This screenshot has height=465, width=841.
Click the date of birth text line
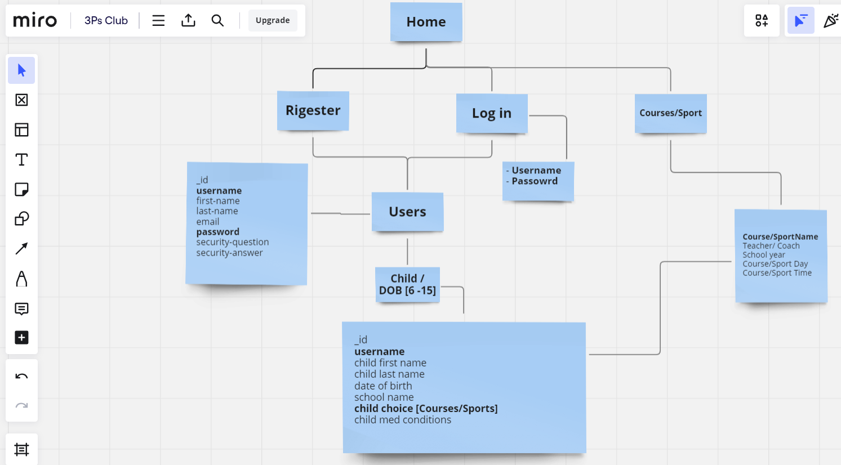coord(383,386)
